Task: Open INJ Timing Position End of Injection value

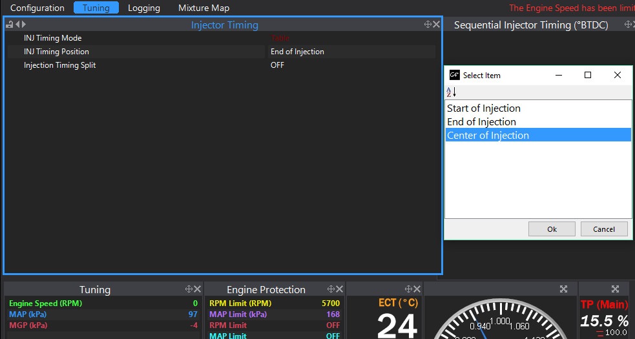Action: coord(297,52)
